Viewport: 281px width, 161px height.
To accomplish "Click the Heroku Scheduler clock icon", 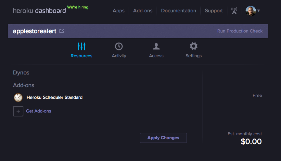I will [x=18, y=98].
